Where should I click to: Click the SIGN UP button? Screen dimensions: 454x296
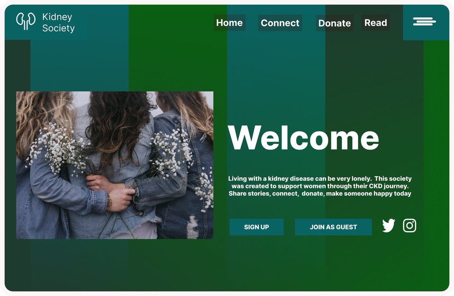coord(257,227)
